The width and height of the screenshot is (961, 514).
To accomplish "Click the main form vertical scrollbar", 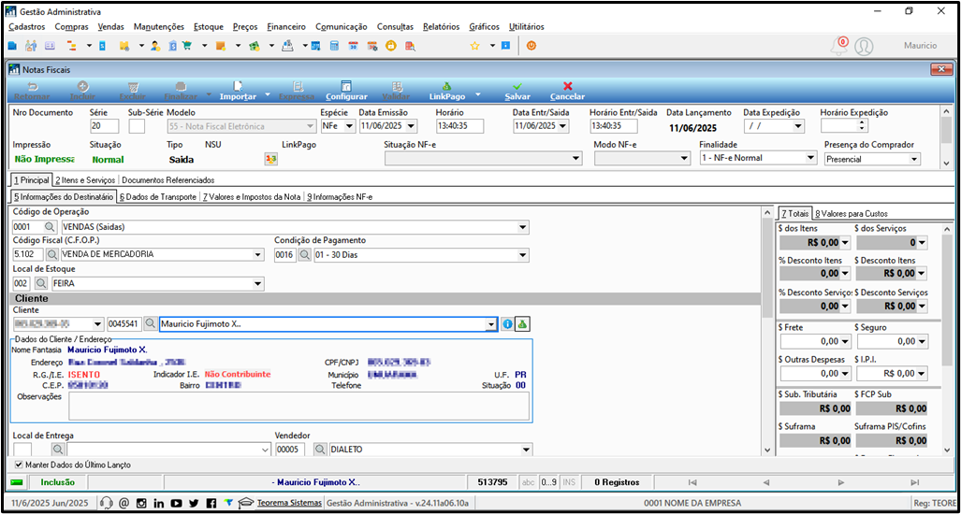I will pyautogui.click(x=766, y=331).
